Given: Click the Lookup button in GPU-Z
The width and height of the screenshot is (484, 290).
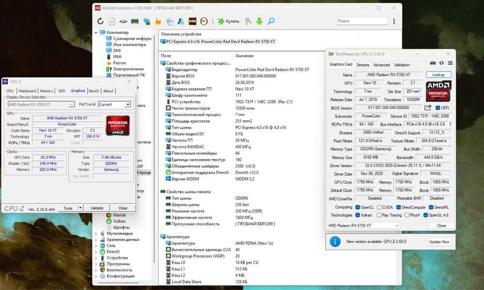Looking at the screenshot, I should (439, 75).
